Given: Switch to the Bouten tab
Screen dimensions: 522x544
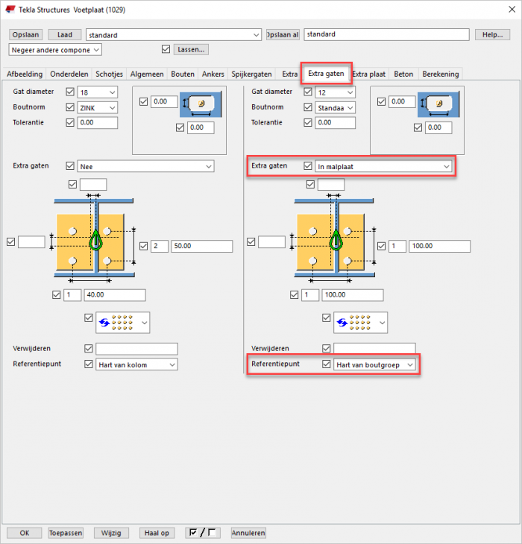Looking at the screenshot, I should 183,74.
